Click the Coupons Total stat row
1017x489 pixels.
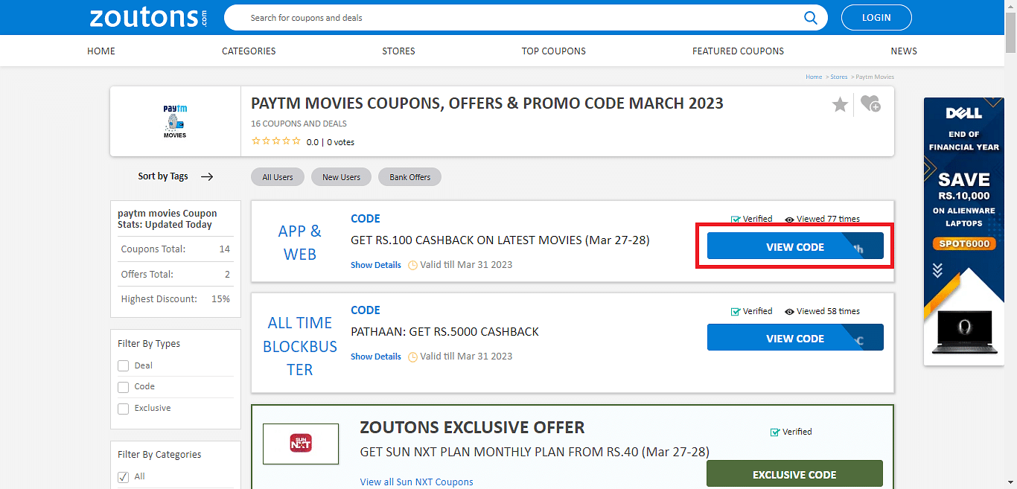(176, 249)
